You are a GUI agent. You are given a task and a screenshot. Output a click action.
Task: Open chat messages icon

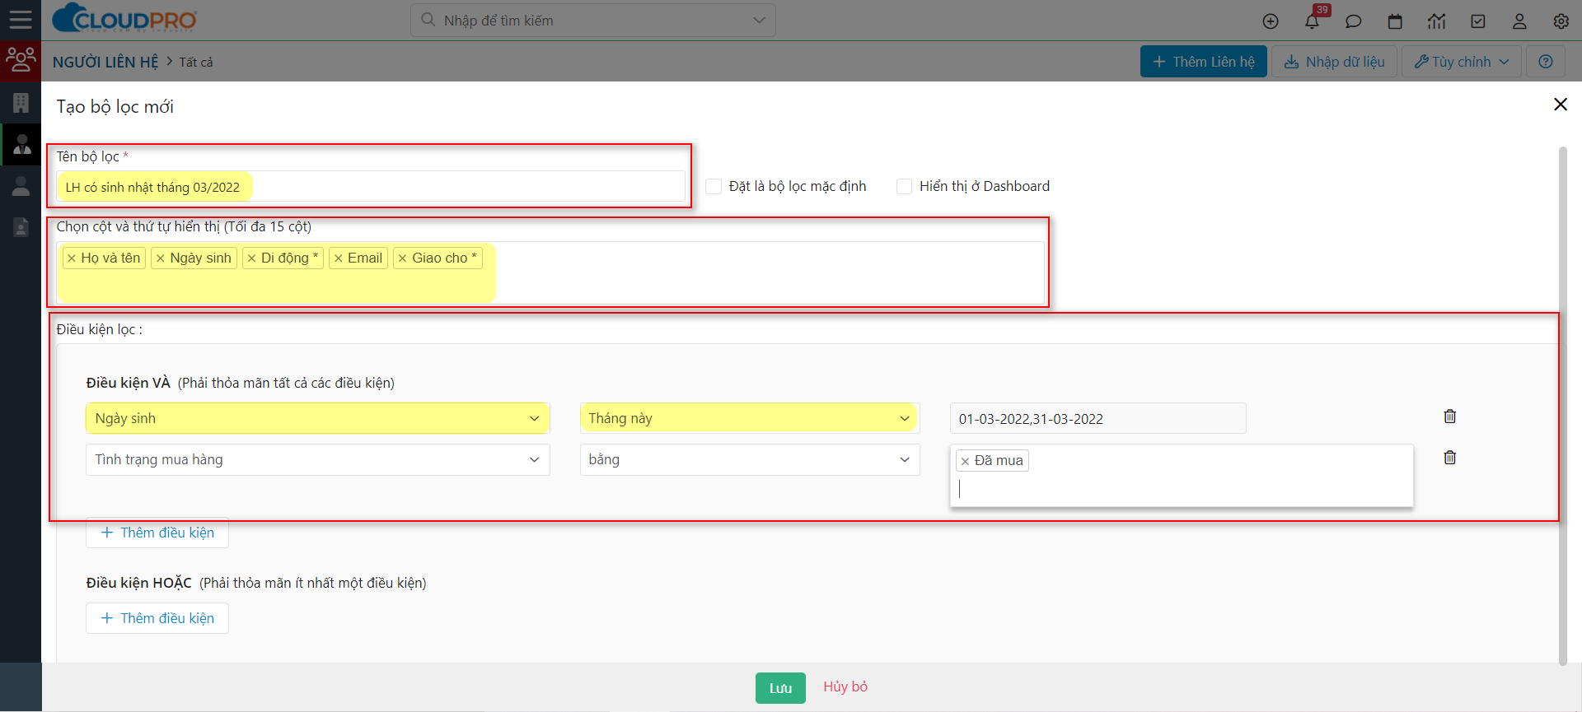coord(1354,21)
